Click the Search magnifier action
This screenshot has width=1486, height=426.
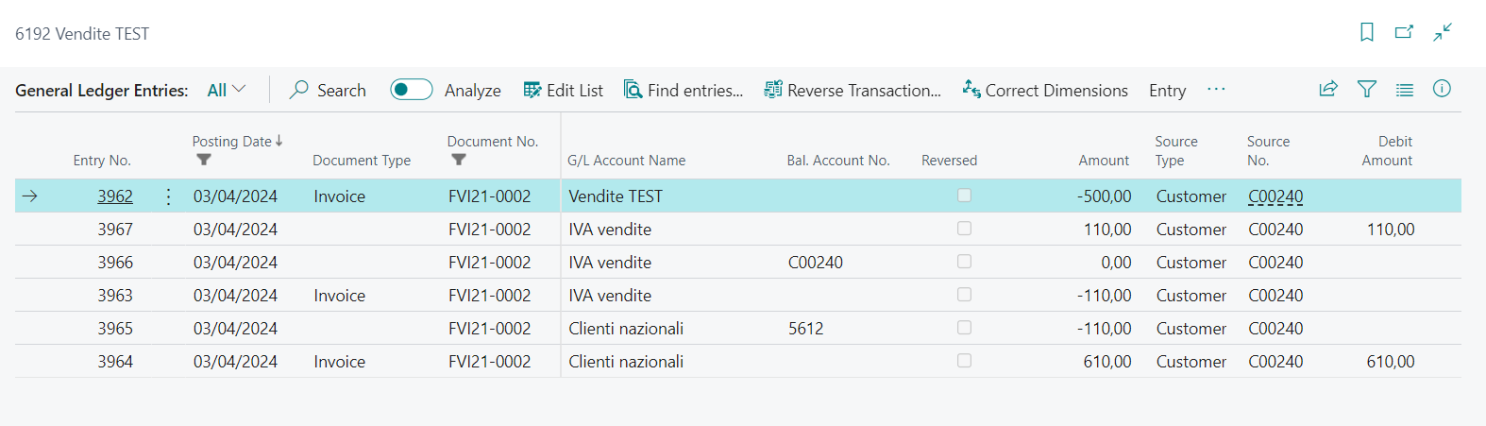click(328, 90)
